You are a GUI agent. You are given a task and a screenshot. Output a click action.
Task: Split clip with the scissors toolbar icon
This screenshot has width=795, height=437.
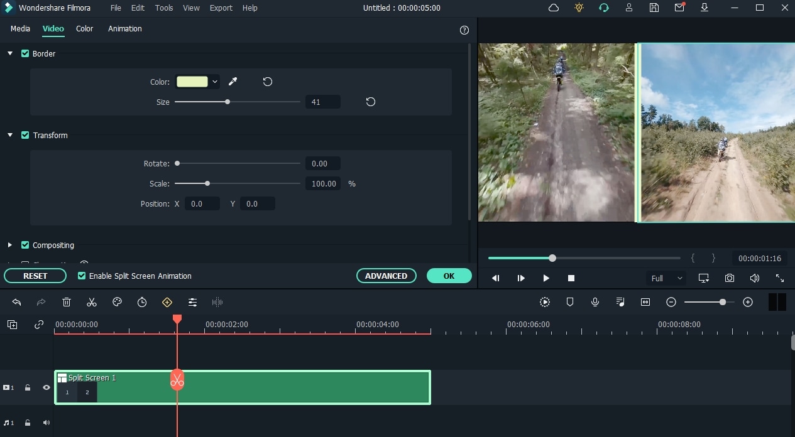pos(92,302)
